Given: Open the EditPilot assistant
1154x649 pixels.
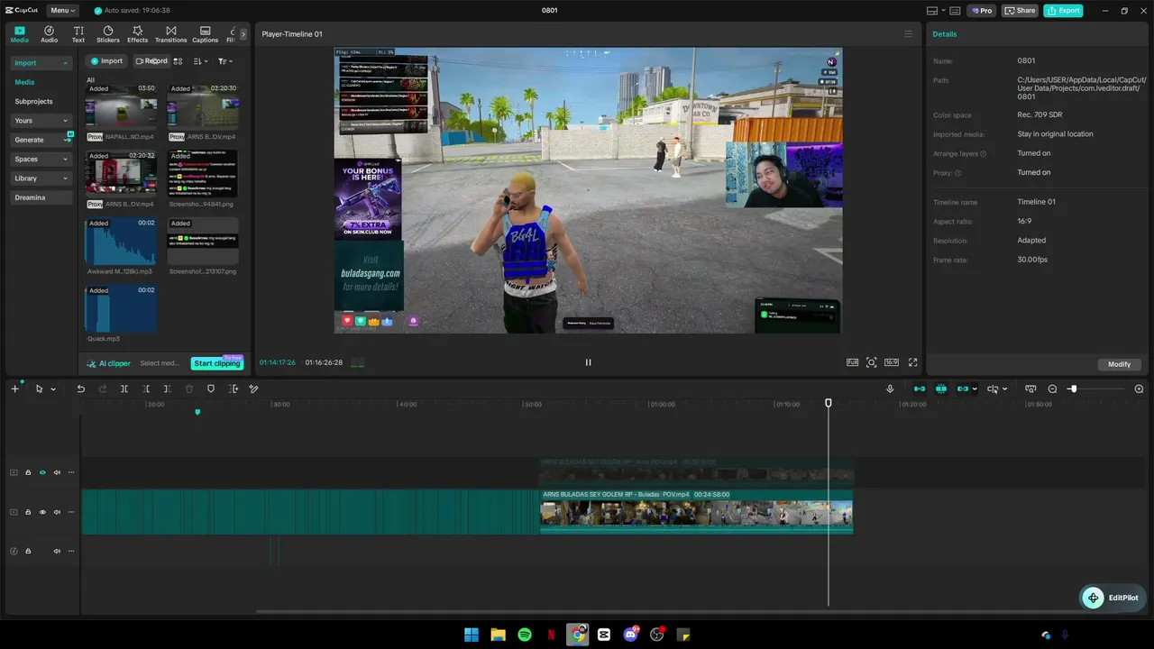Looking at the screenshot, I should pyautogui.click(x=1113, y=598).
